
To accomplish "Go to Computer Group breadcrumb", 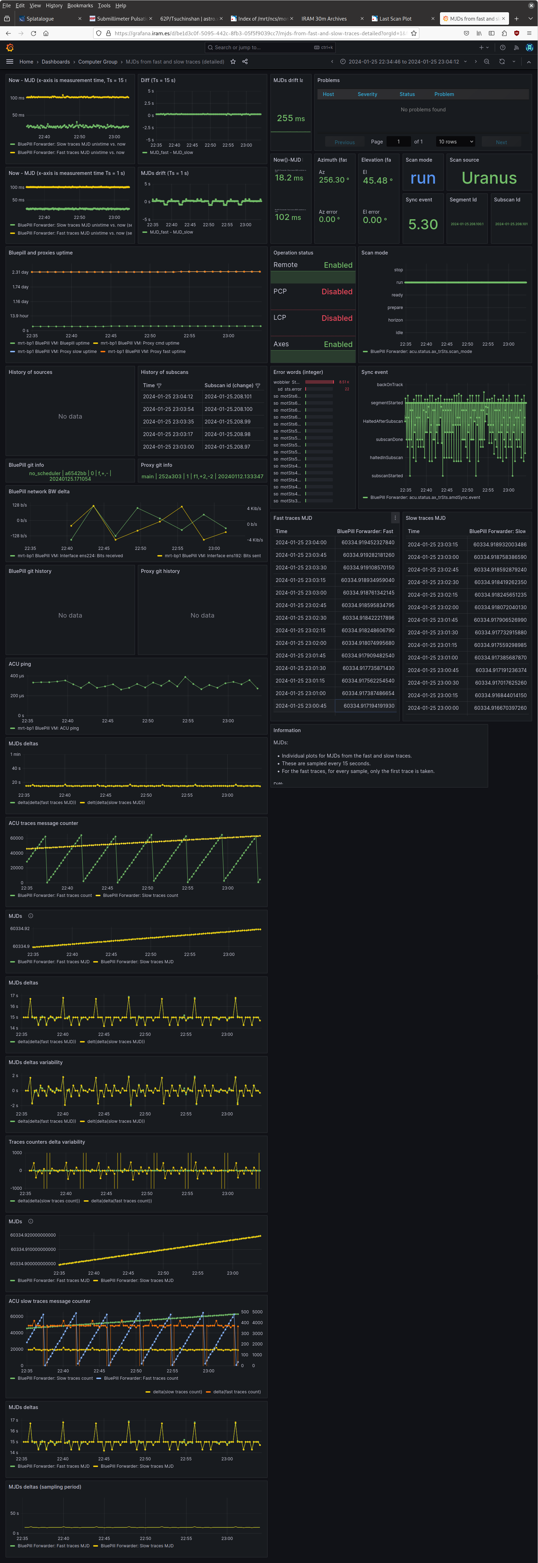I will tap(98, 62).
